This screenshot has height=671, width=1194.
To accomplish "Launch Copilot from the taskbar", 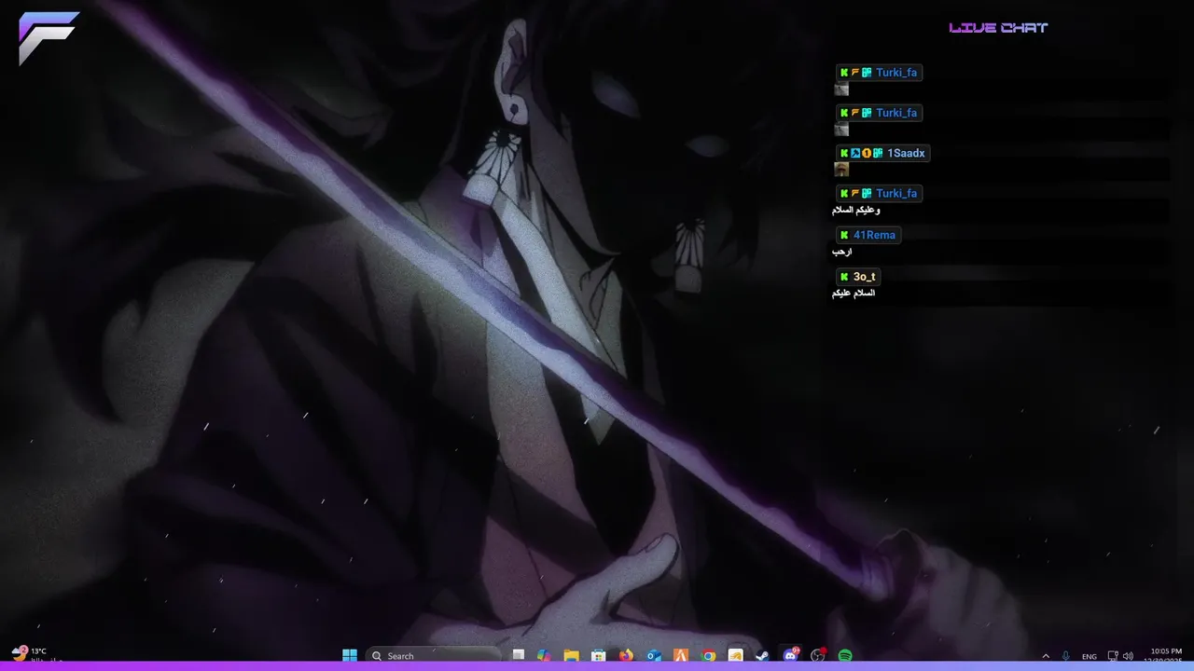I will (x=544, y=655).
